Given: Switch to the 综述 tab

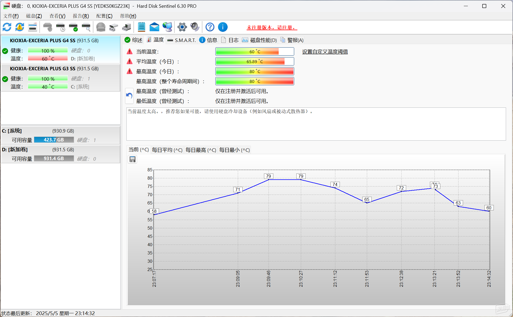Looking at the screenshot, I should pos(134,40).
